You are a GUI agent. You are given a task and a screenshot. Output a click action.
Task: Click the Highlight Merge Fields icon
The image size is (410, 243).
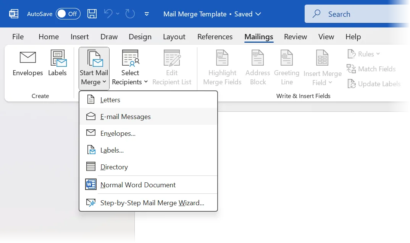pyautogui.click(x=222, y=58)
